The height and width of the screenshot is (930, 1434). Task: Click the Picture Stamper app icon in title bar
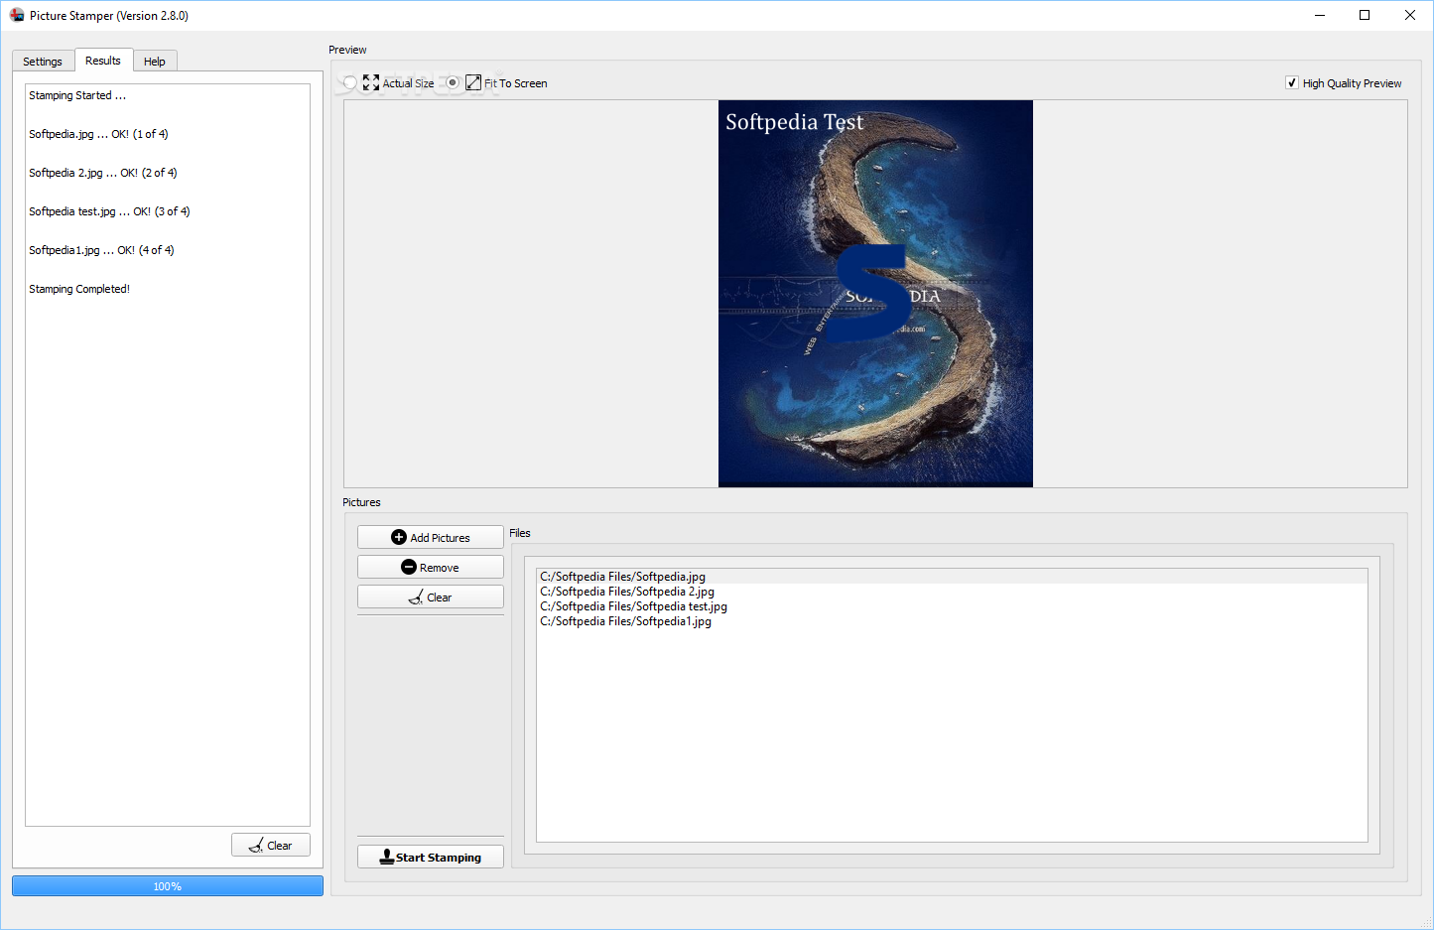coord(17,15)
